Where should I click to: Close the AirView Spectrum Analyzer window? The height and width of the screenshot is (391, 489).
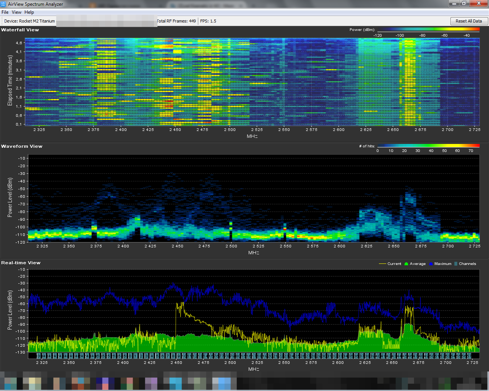(x=479, y=3)
